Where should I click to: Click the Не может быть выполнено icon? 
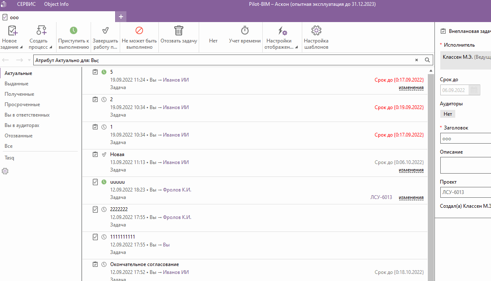coord(139,31)
